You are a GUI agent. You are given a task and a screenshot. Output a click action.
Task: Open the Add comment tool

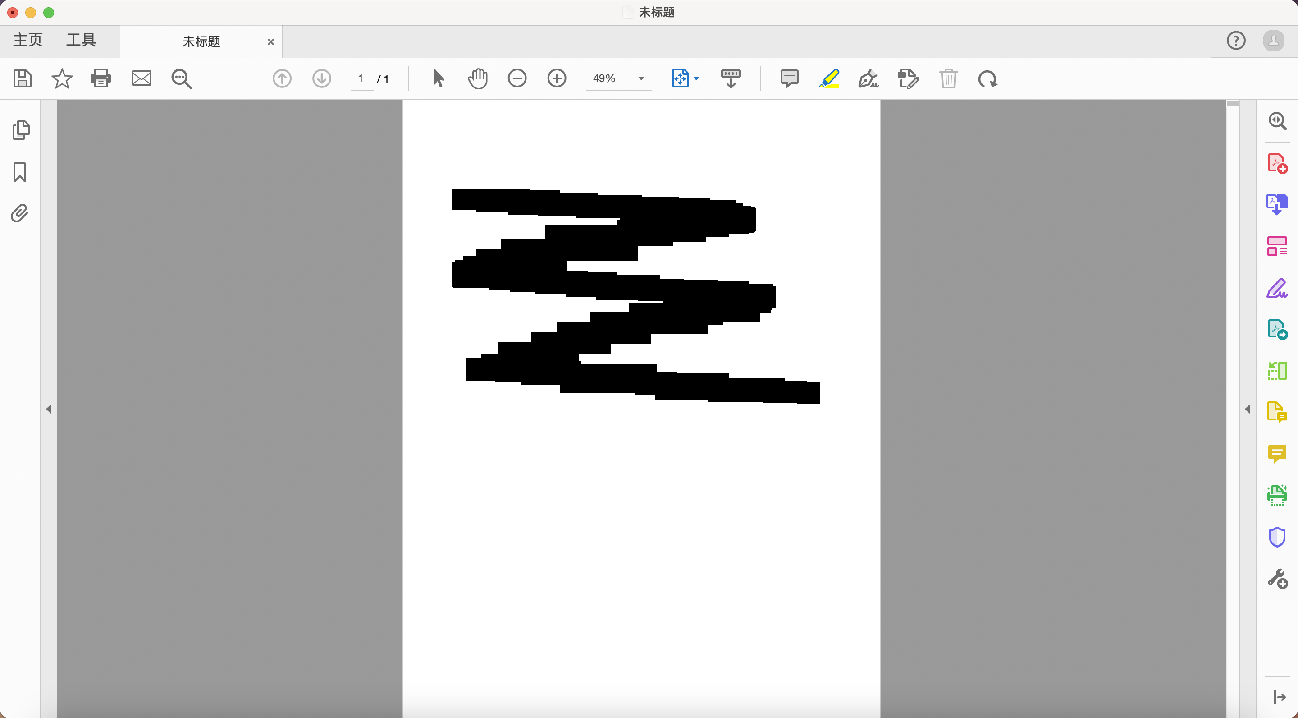[789, 78]
